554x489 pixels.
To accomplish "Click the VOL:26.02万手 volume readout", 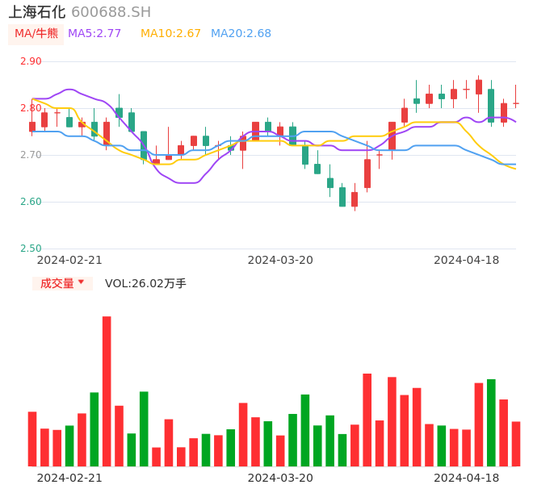I will (x=145, y=283).
